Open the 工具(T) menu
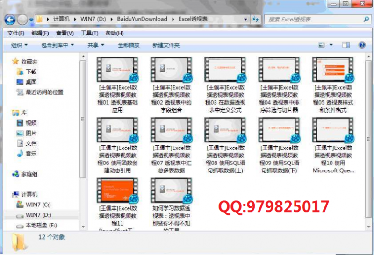Viewport: 374px width, 255px height. pos(89,33)
